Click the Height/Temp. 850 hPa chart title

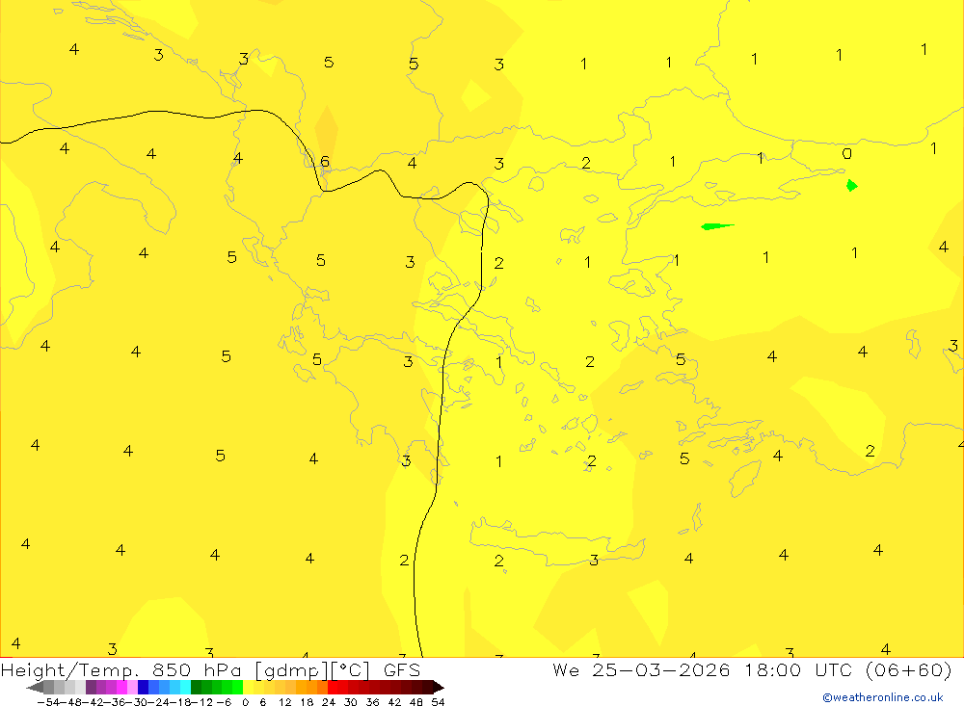point(210,669)
